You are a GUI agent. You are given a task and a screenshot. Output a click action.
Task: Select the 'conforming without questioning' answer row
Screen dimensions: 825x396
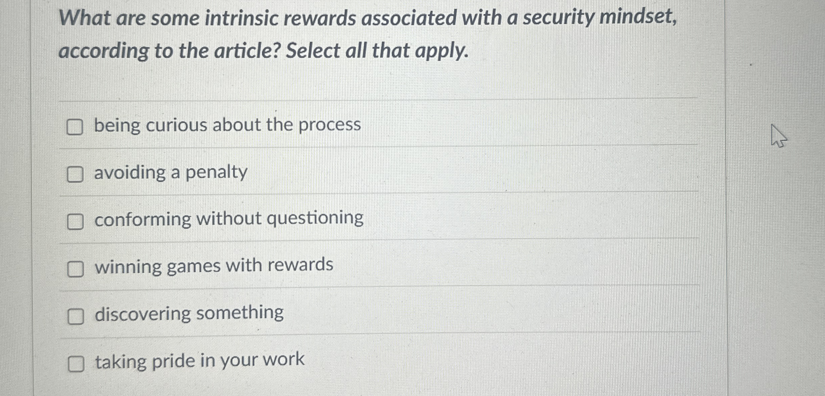tap(228, 219)
